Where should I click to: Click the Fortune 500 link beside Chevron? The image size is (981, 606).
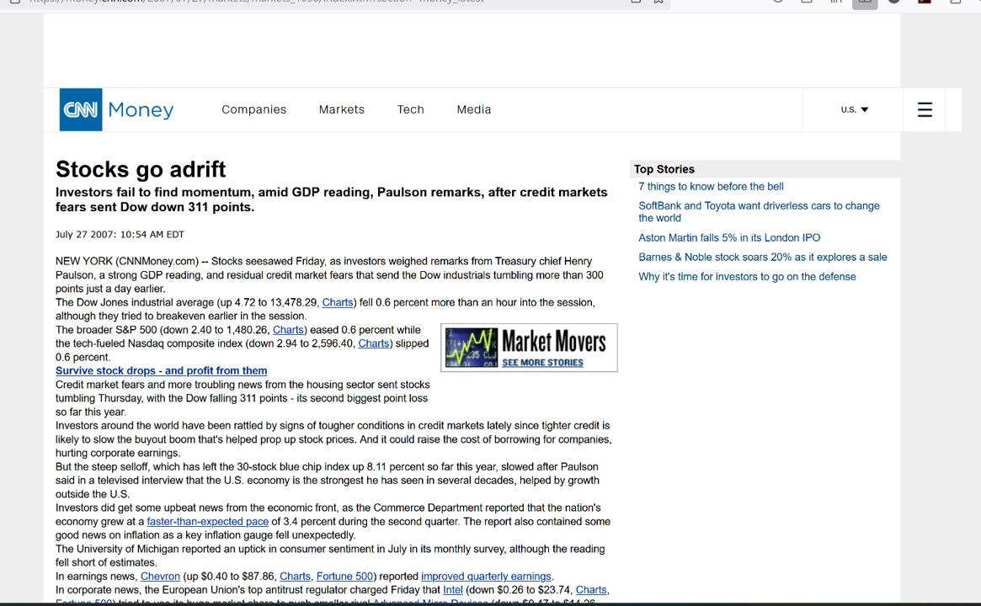(x=344, y=577)
